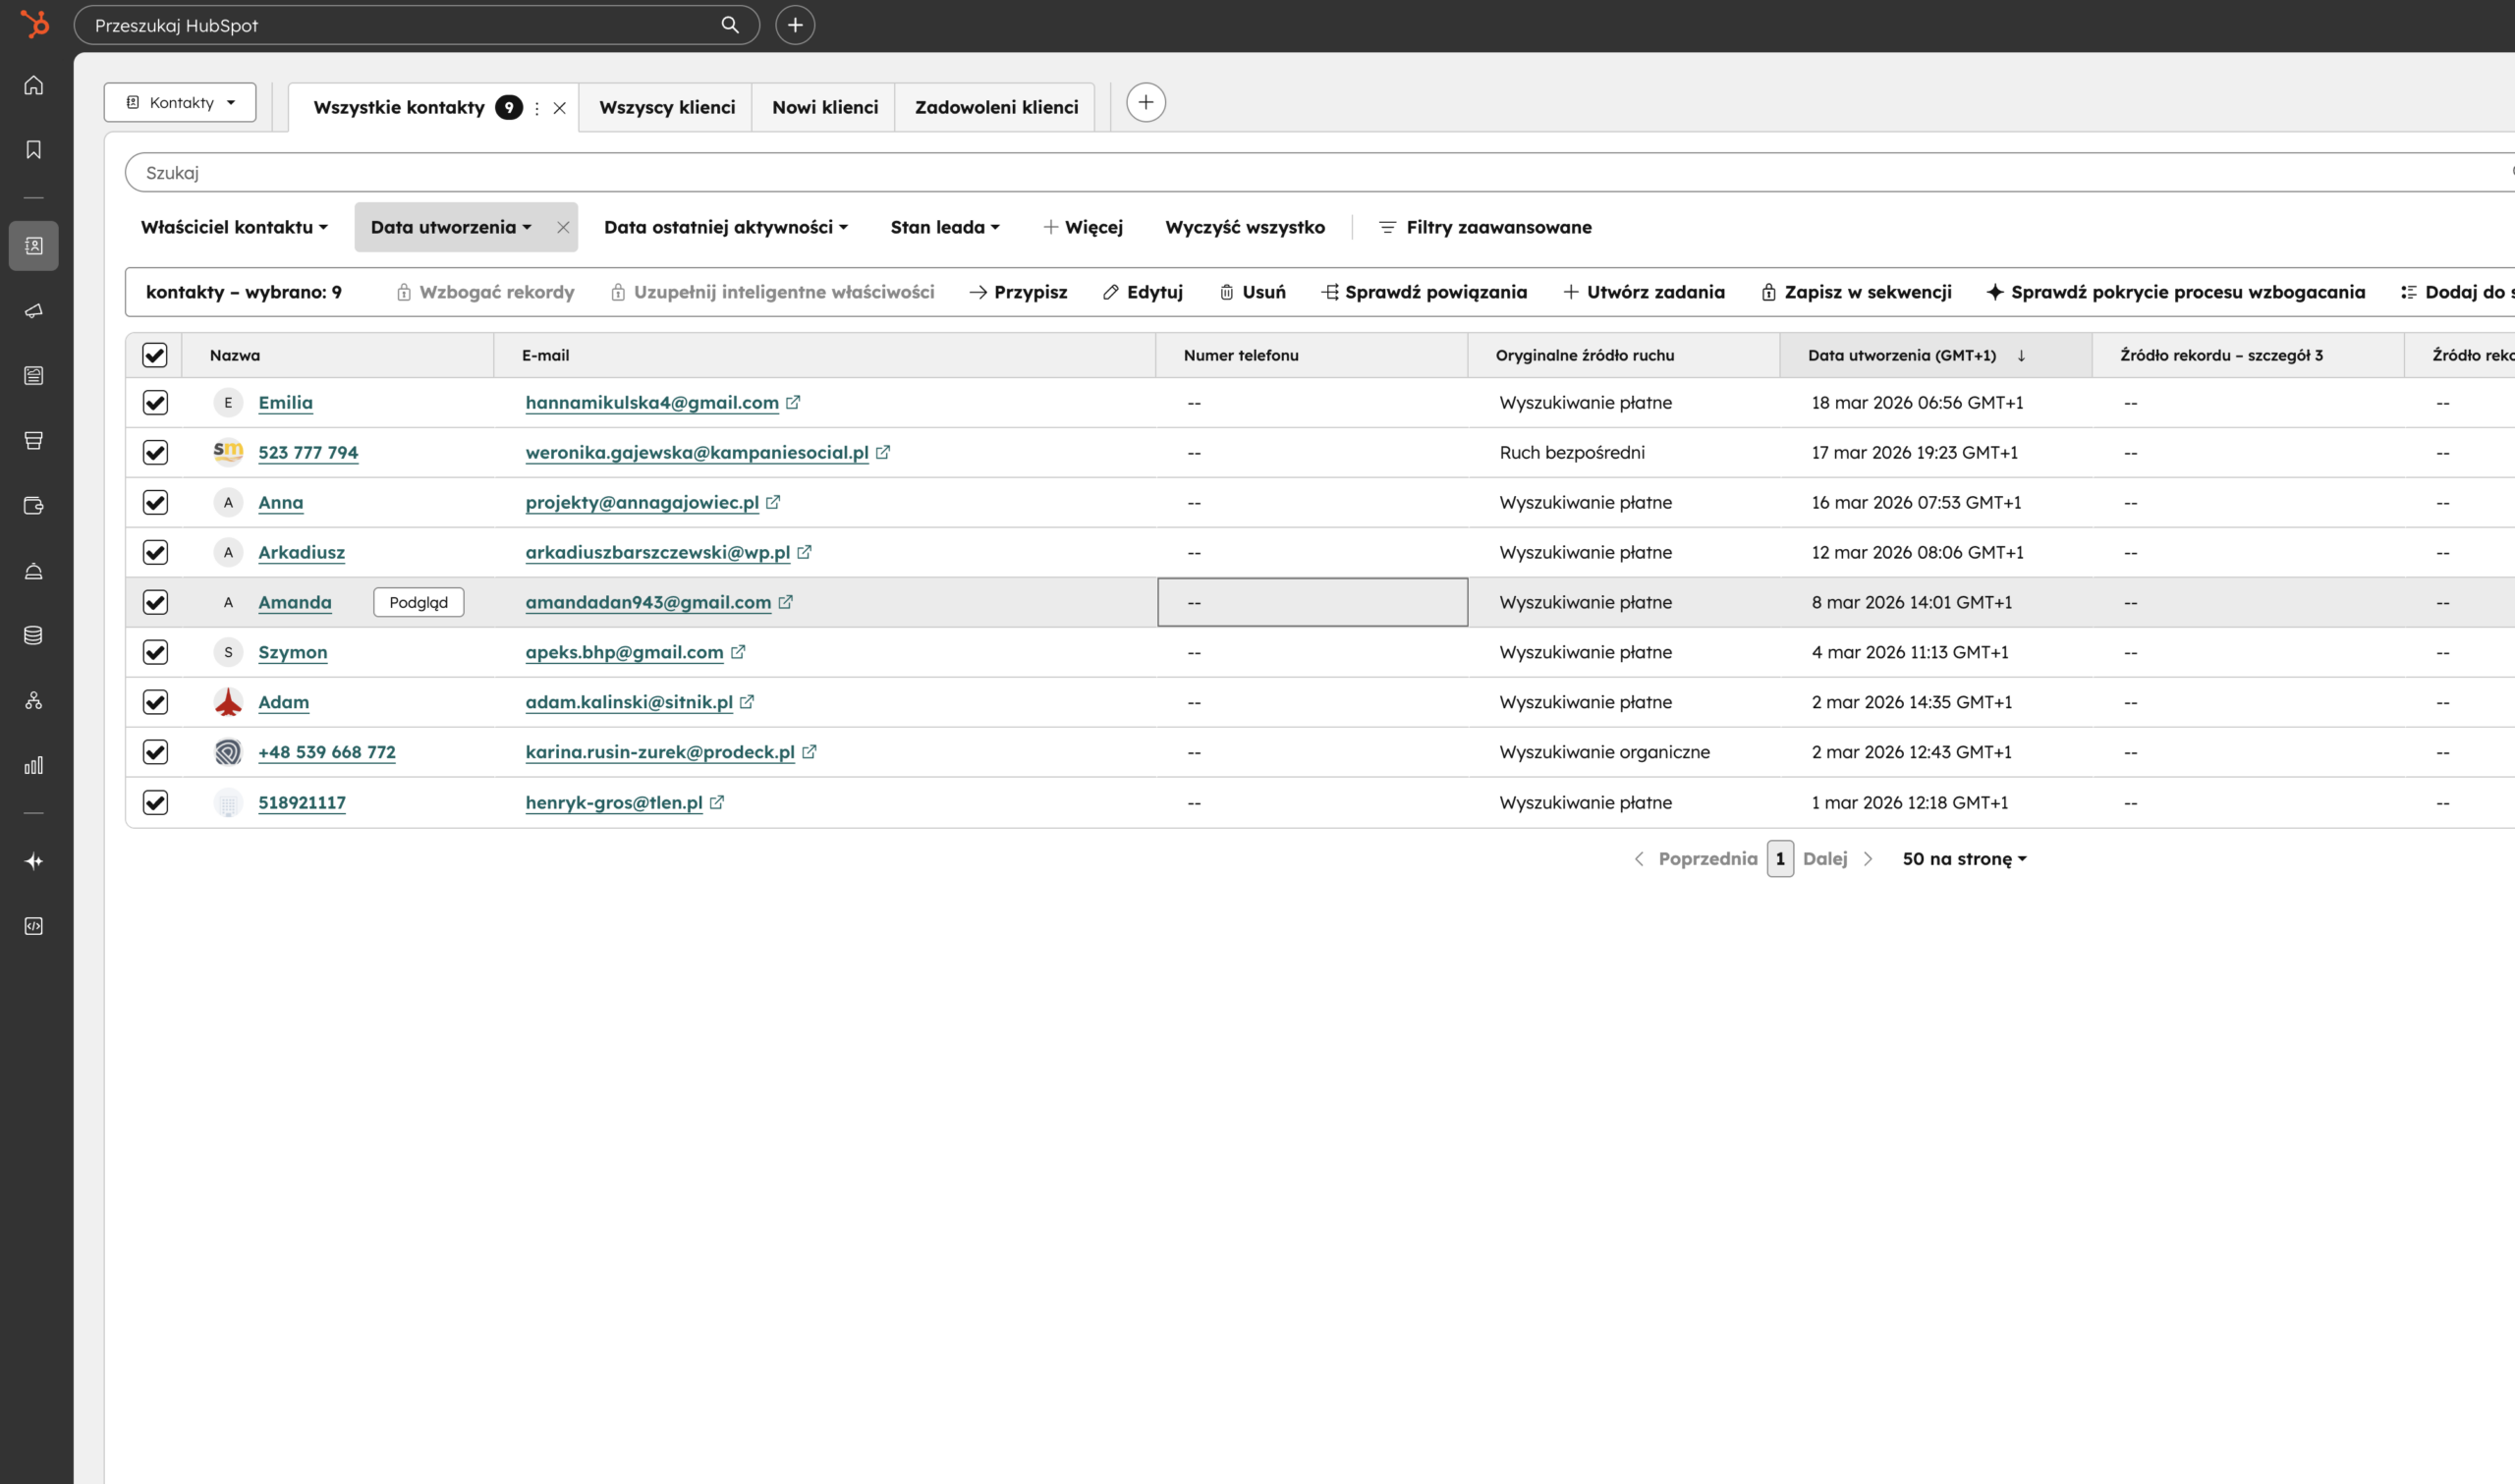Uncheck the checkbox for Adam
Viewport: 2515px width, 1484px height.
click(x=155, y=702)
